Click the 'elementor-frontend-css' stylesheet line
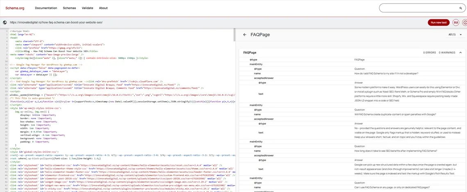The width and height of the screenshot is (467, 192). point(122,175)
